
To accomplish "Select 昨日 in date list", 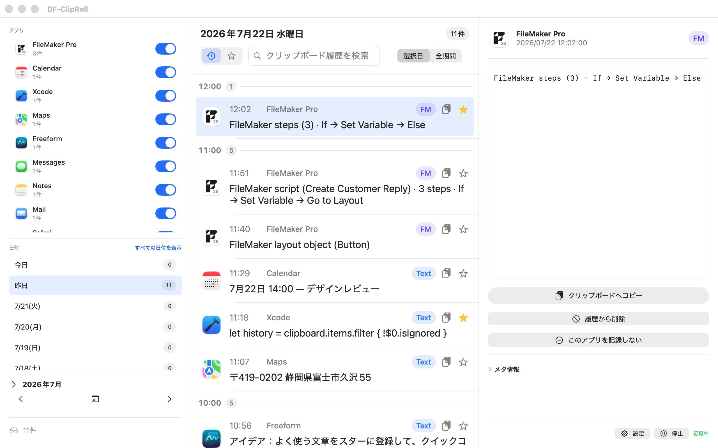I will pyautogui.click(x=95, y=285).
